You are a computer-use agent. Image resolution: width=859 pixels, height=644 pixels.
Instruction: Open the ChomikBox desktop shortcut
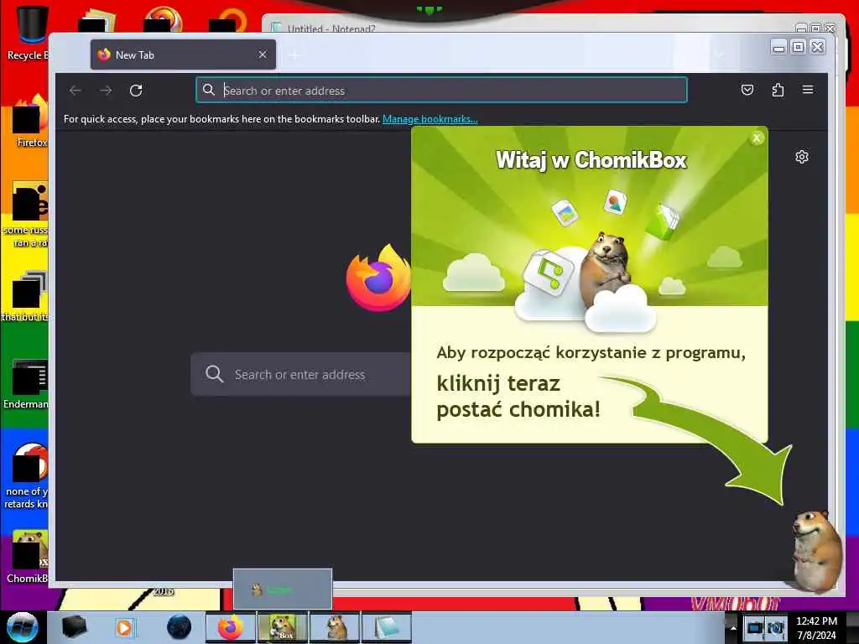tap(29, 556)
